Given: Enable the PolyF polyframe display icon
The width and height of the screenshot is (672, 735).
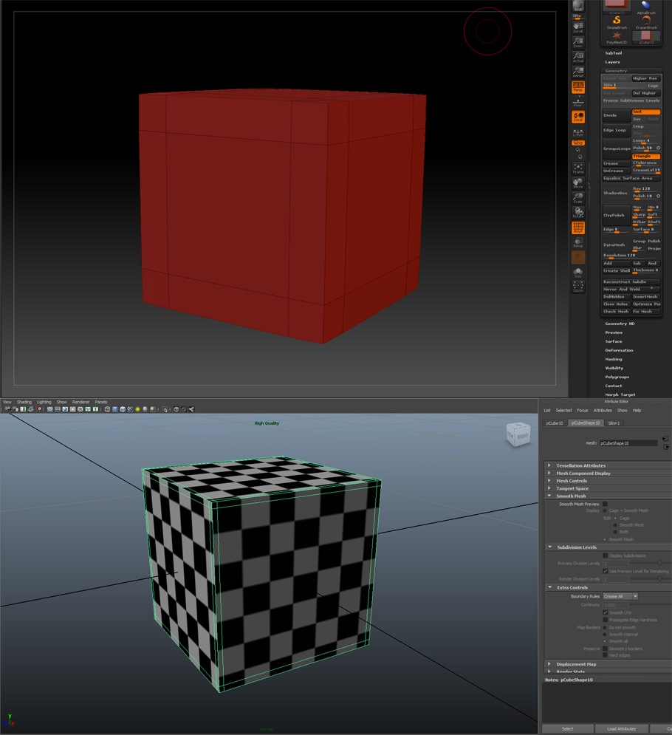Looking at the screenshot, I should point(577,228).
